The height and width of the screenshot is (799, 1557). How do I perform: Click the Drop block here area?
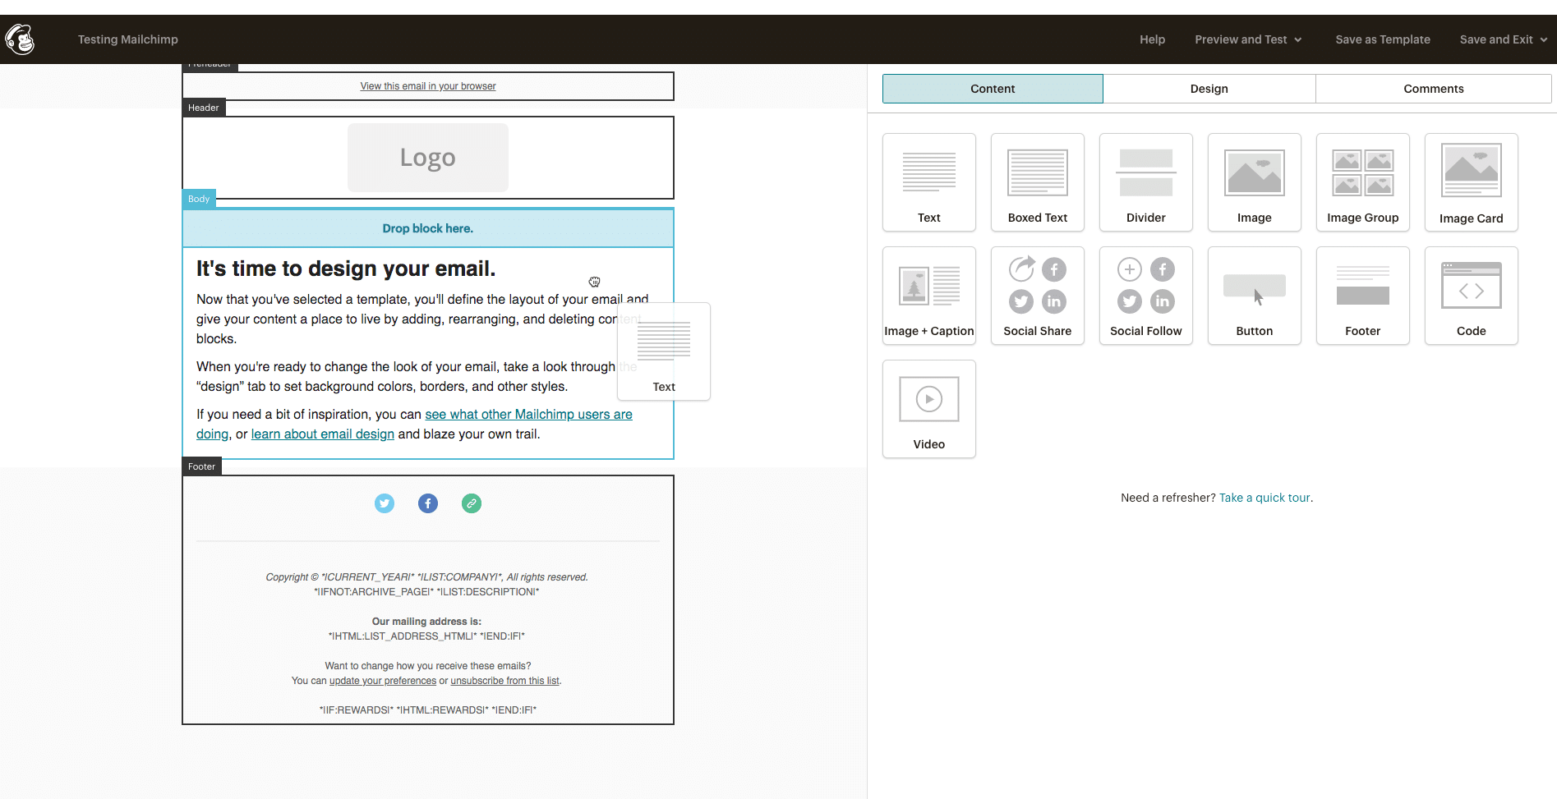click(427, 227)
